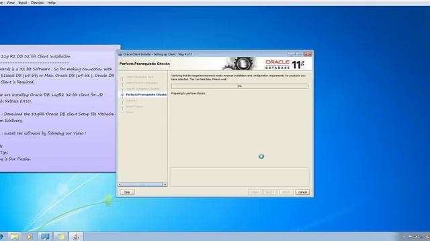Open the Devices menu of the VM window
The width and height of the screenshot is (430, 241).
(x=37, y=3)
